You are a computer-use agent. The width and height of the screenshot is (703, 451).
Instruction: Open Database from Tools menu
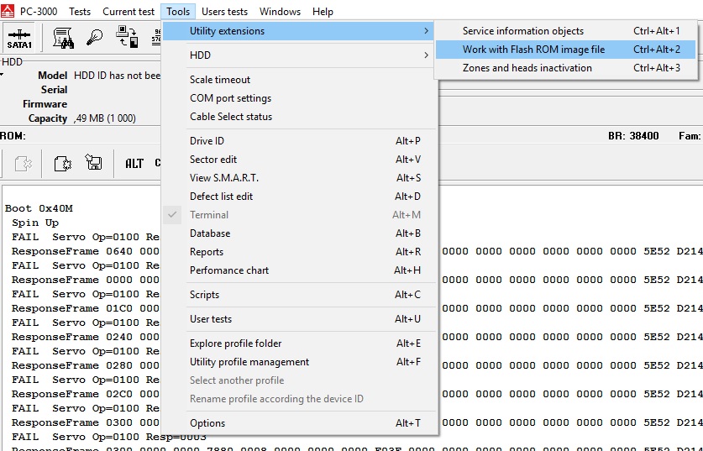(300, 233)
